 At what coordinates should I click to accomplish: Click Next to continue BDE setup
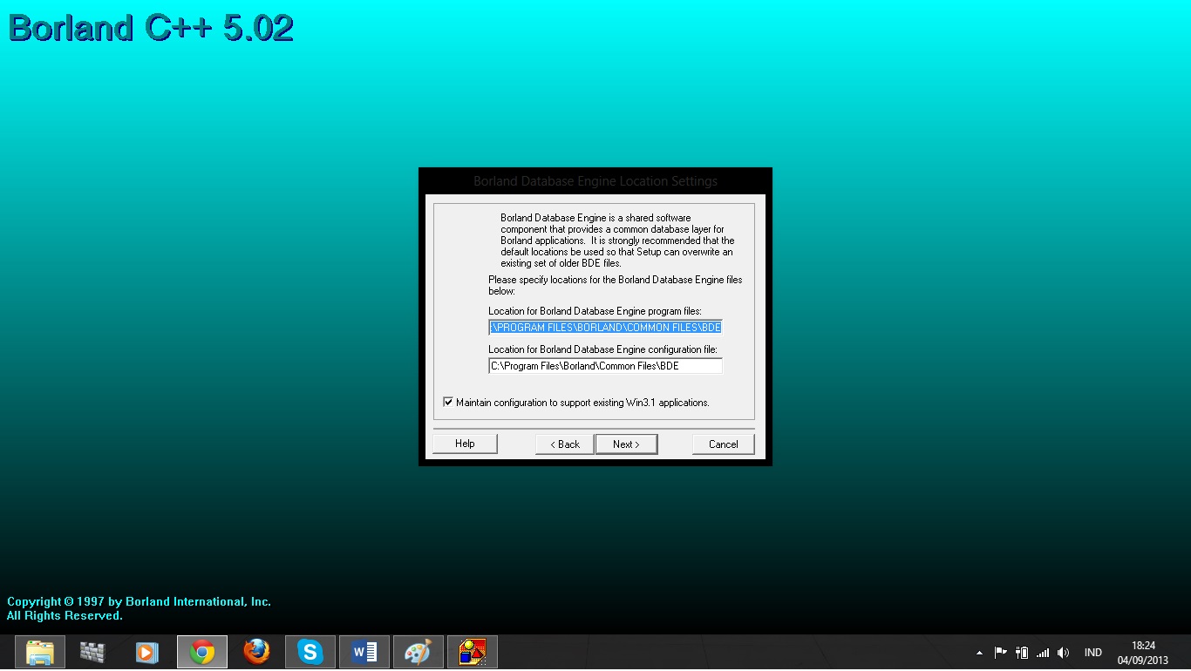626,444
